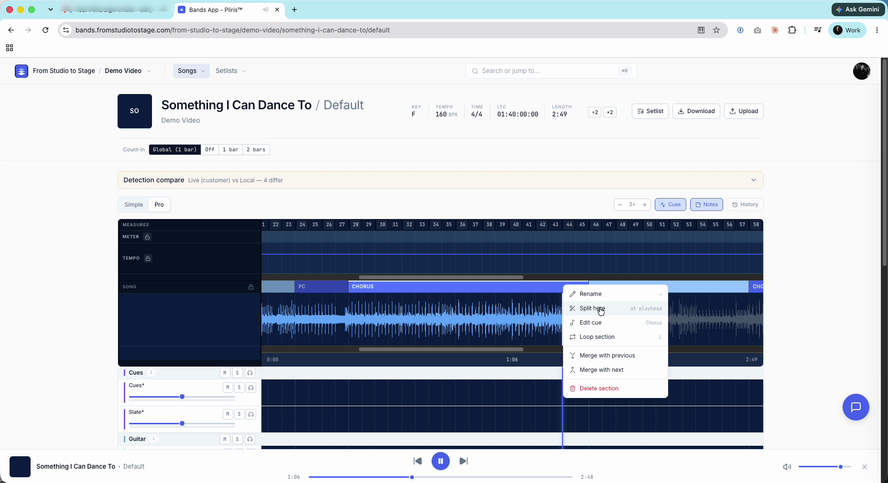Choose Loop section from context menu
Image resolution: width=888 pixels, height=483 pixels.
616,337
